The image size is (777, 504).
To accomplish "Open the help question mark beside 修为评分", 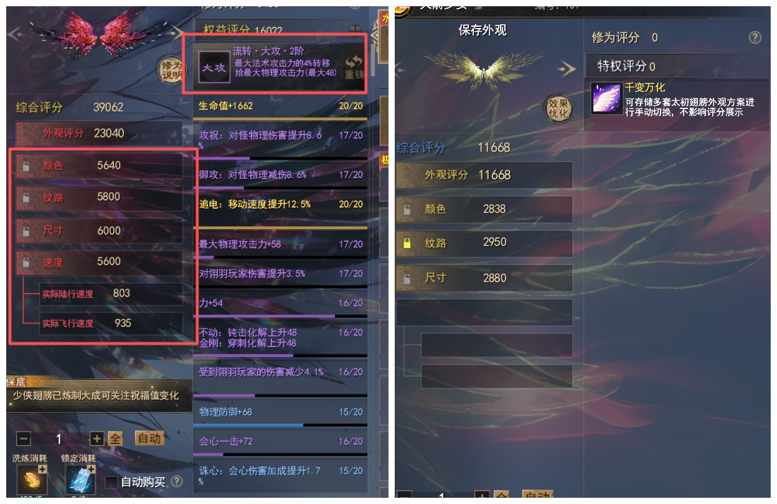I will [755, 37].
